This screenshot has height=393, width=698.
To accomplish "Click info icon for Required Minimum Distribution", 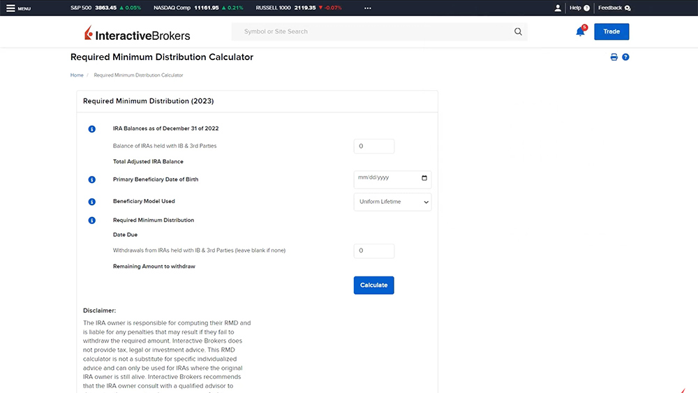I will (x=91, y=221).
